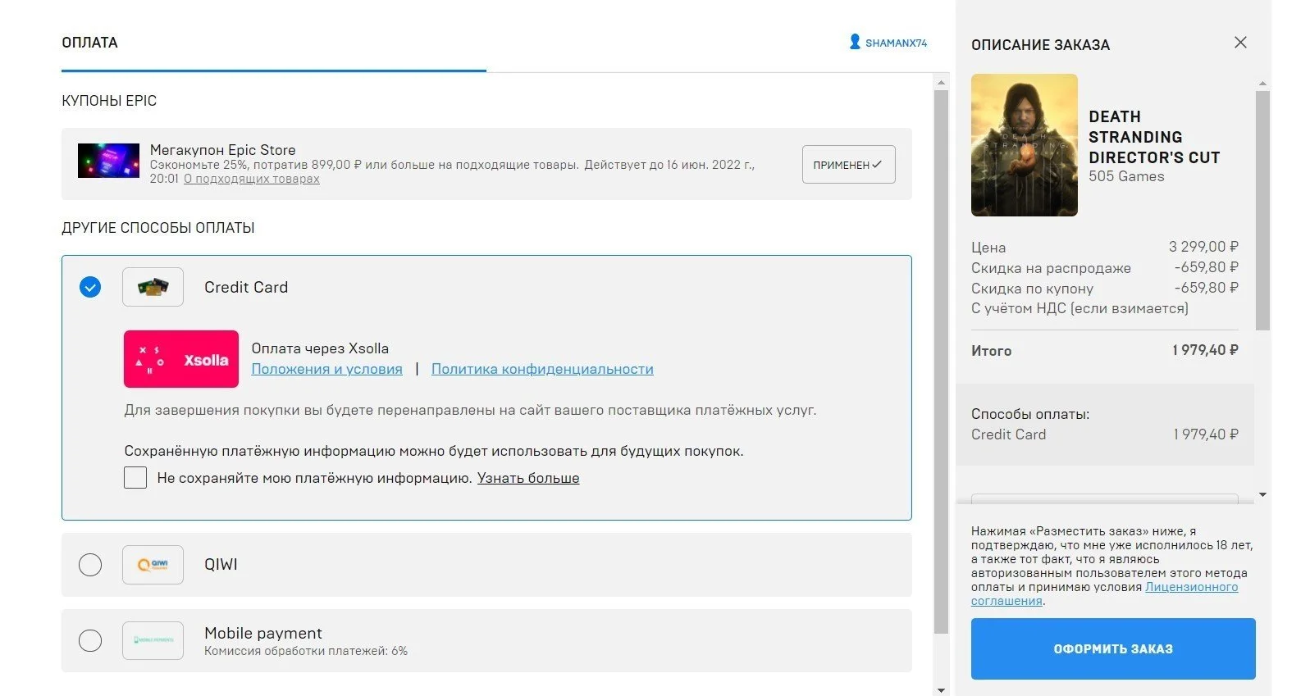The height and width of the screenshot is (696, 1310).
Task: Open the 'Узнать больше' link
Action: click(x=528, y=478)
